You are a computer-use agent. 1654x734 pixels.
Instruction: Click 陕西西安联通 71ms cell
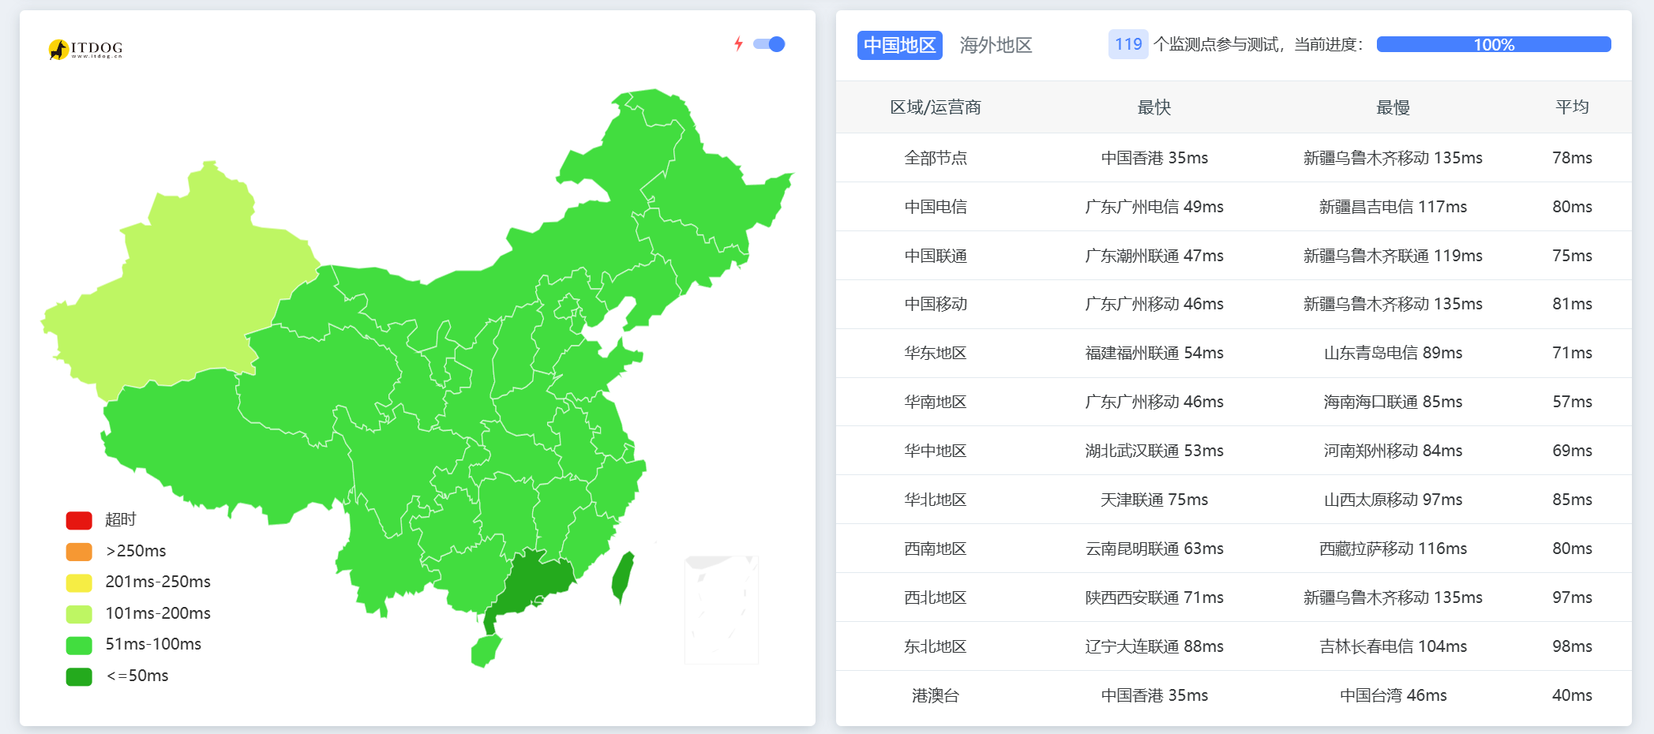click(x=1154, y=597)
